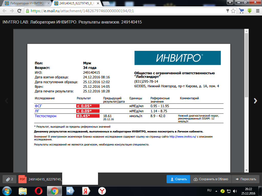Screen dimensions: 262x196
Task: Adjust volume via the tray speaker icon
Action: 235,191
